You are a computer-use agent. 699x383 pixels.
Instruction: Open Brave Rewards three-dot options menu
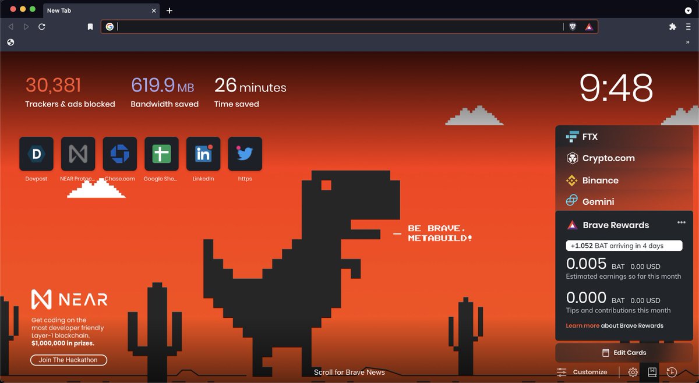click(x=682, y=222)
